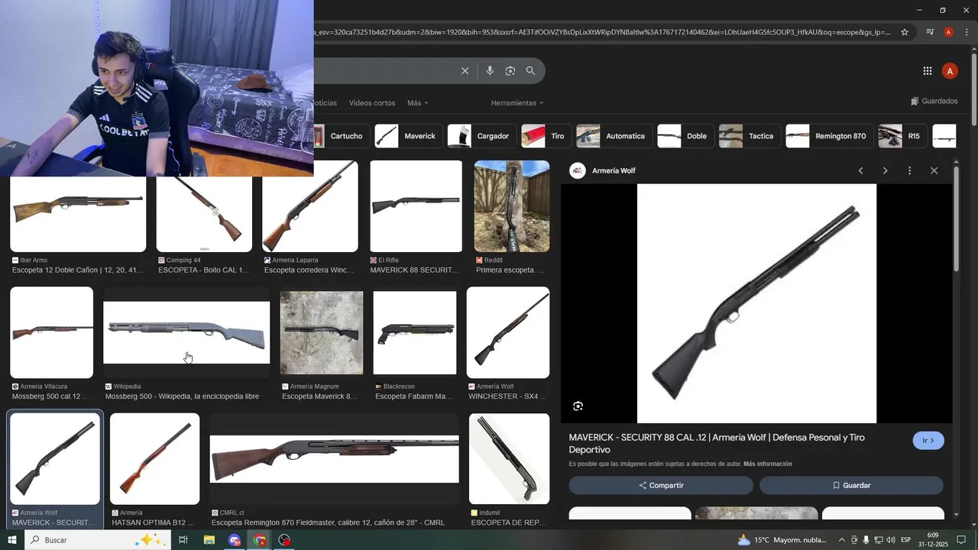Select the 'Doble' filter chip
This screenshot has width=978, height=550.
[x=685, y=136]
